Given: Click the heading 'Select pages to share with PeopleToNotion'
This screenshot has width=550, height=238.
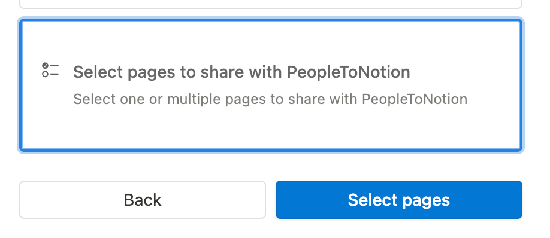Looking at the screenshot, I should tap(241, 72).
